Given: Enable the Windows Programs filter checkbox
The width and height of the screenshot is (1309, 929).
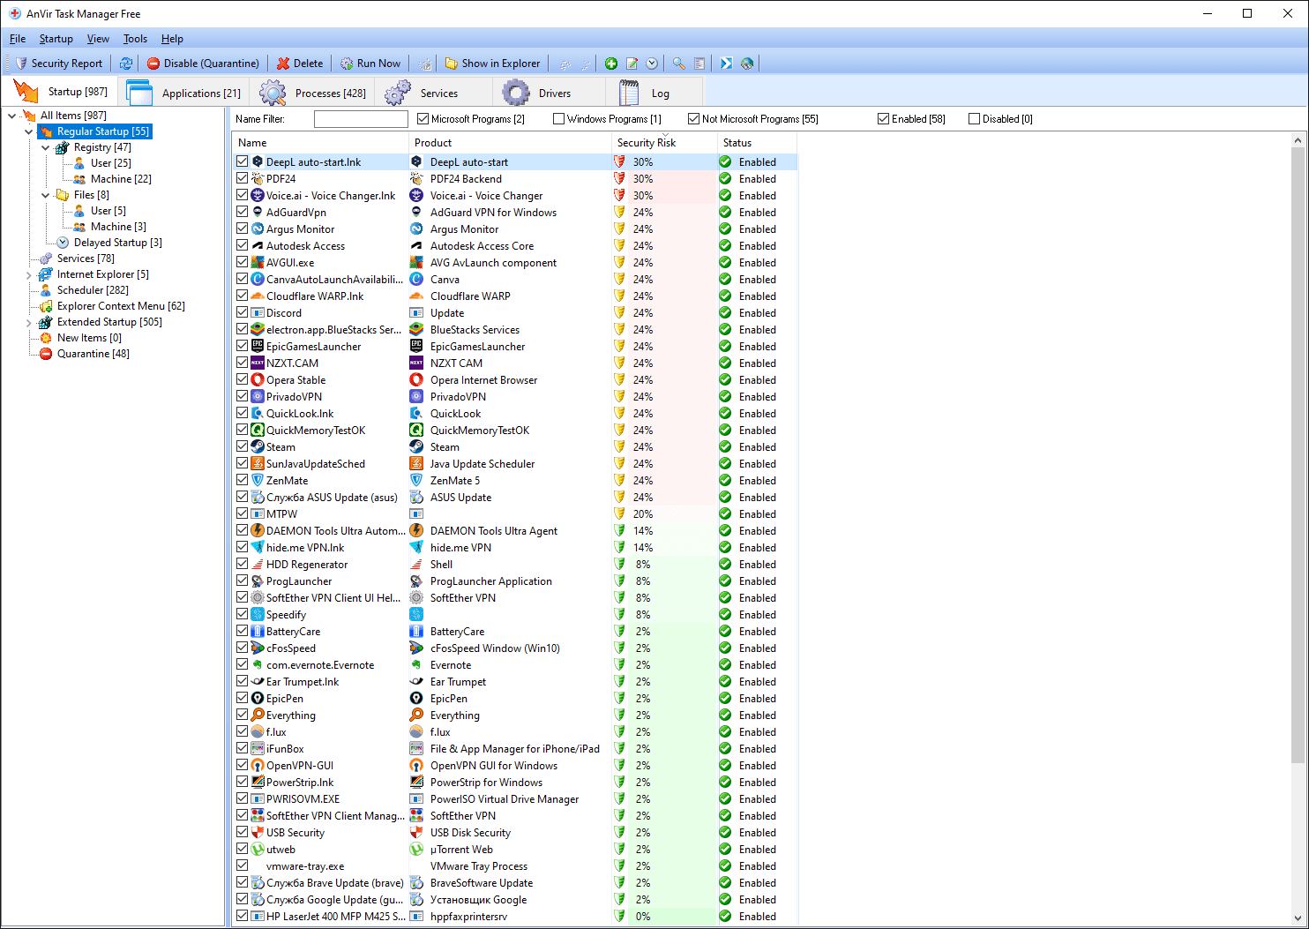Looking at the screenshot, I should (x=558, y=119).
